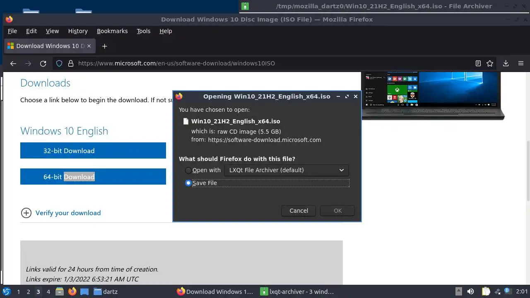530x298 pixels.
Task: Click Win10_21H2_English_x64.iso file name text
Action: point(236,121)
